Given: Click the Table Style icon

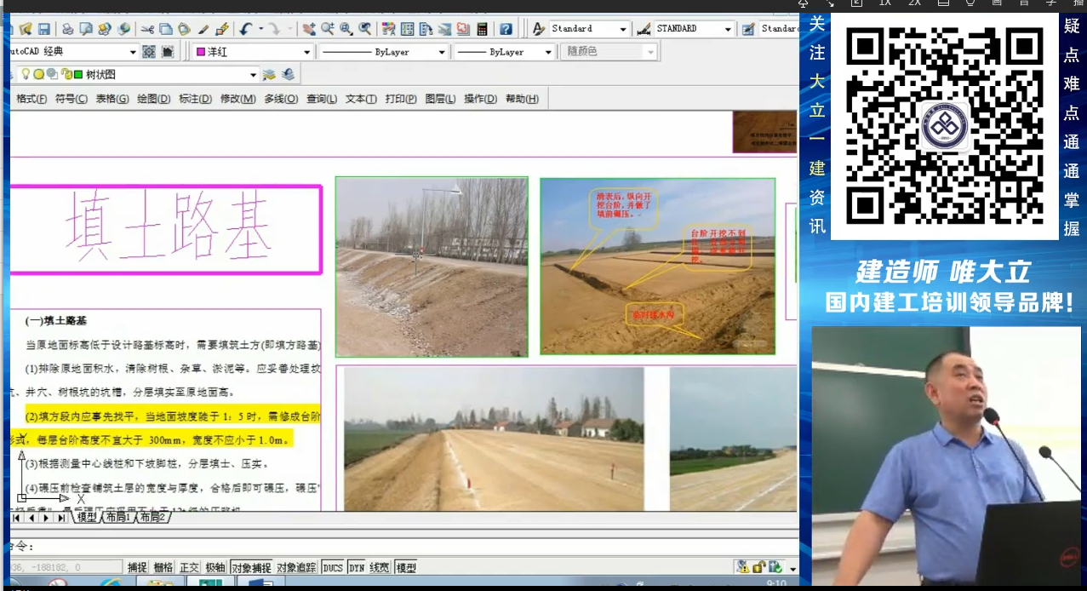Looking at the screenshot, I should pos(748,29).
